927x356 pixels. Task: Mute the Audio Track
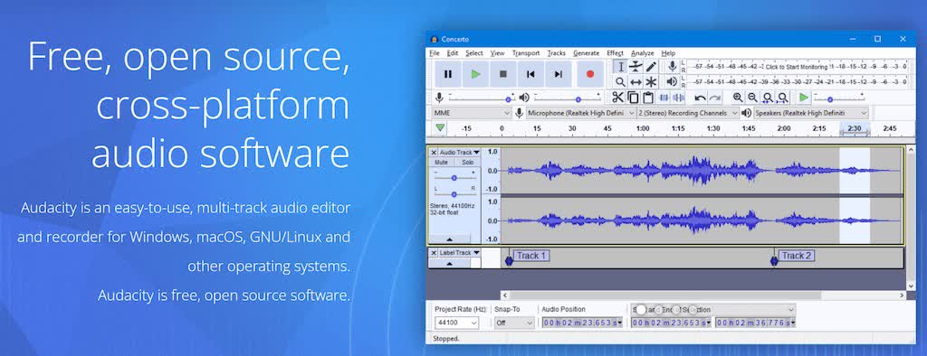point(441,163)
